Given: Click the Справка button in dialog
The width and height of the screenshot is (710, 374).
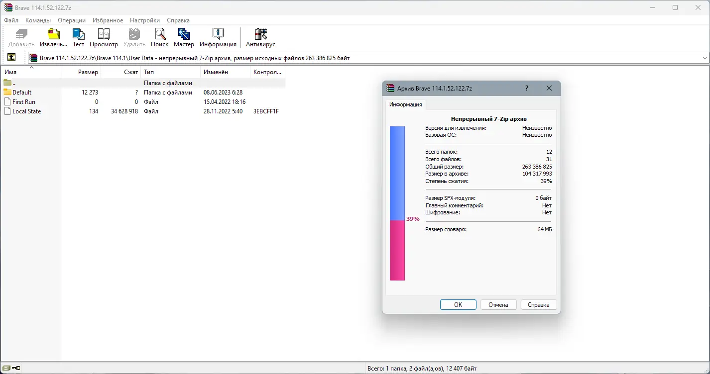Looking at the screenshot, I should pos(538,305).
